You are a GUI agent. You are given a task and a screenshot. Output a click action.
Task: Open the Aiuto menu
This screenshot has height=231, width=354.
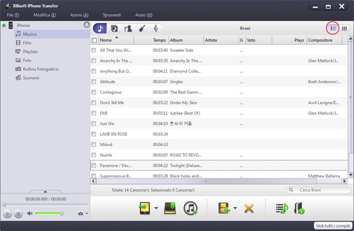pos(144,15)
